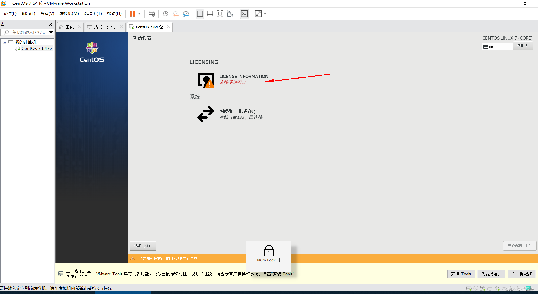The width and height of the screenshot is (538, 294).
Task: Click the 完成配置 (F) button
Action: tap(519, 245)
